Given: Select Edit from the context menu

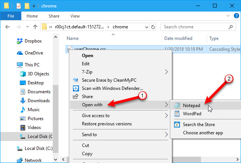Looking at the screenshot, I should [x=86, y=64].
